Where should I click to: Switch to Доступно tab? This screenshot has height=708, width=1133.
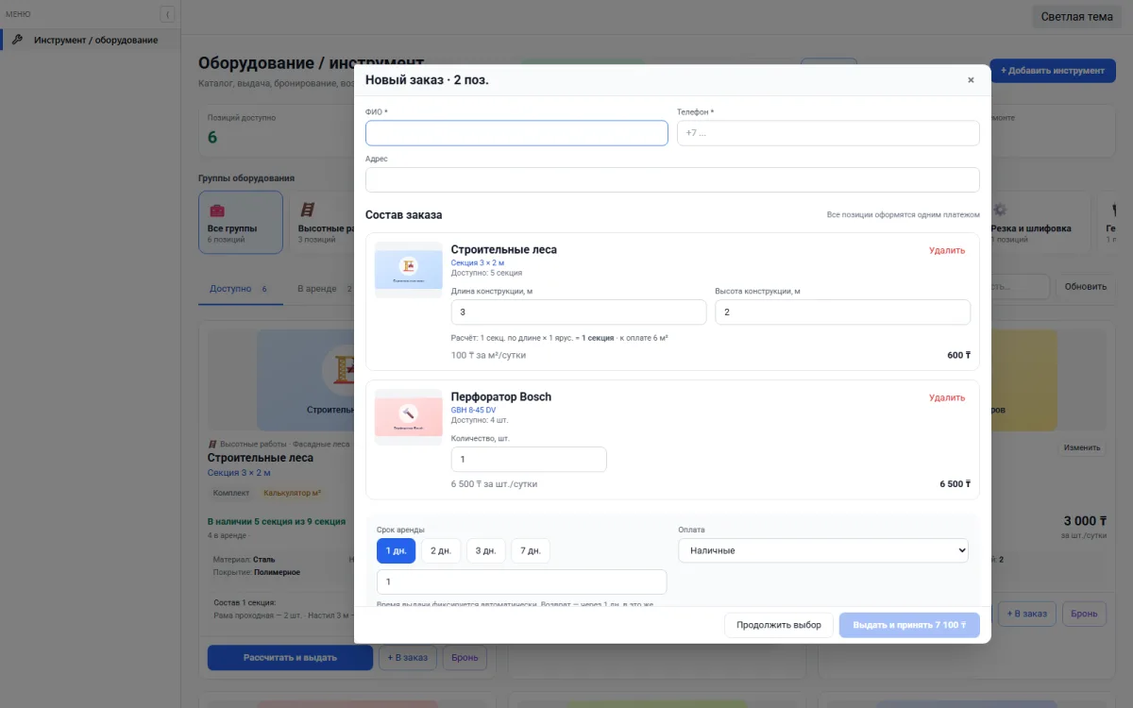click(x=239, y=289)
